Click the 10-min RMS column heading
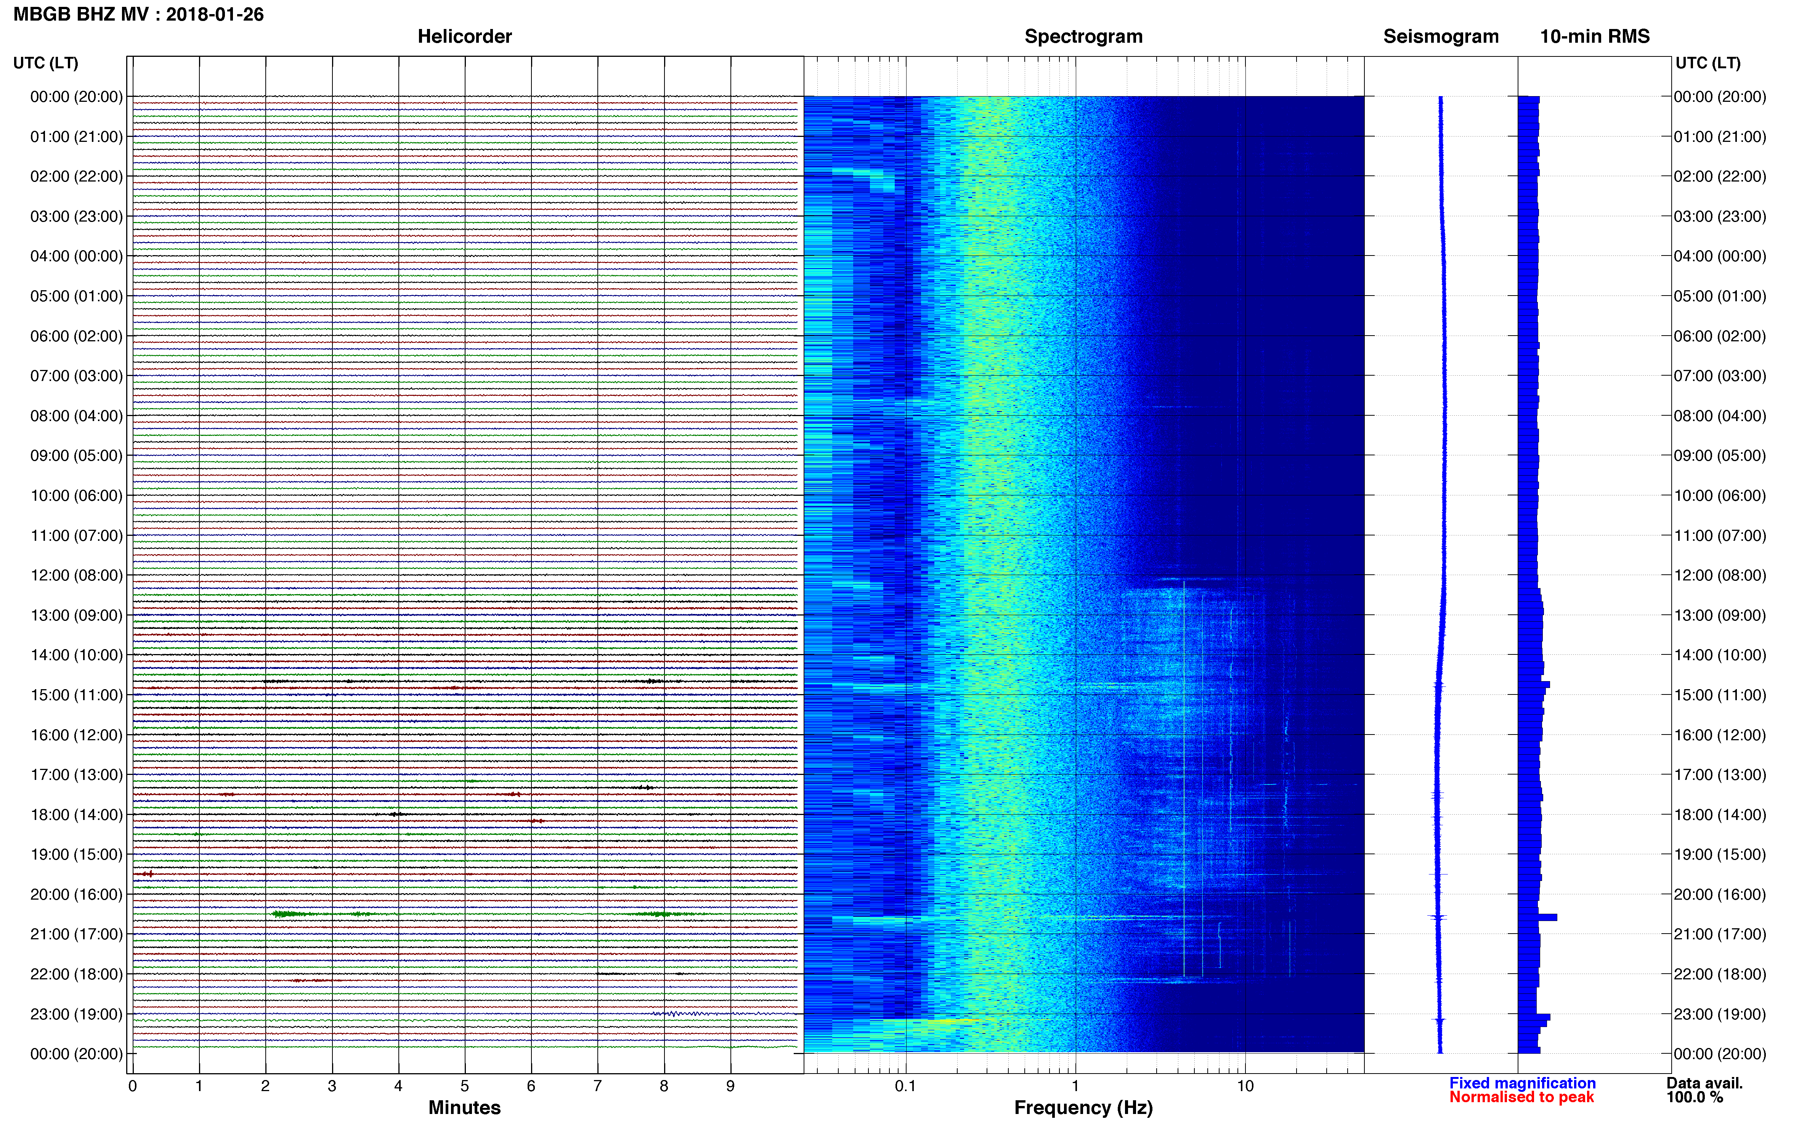 1595,37
